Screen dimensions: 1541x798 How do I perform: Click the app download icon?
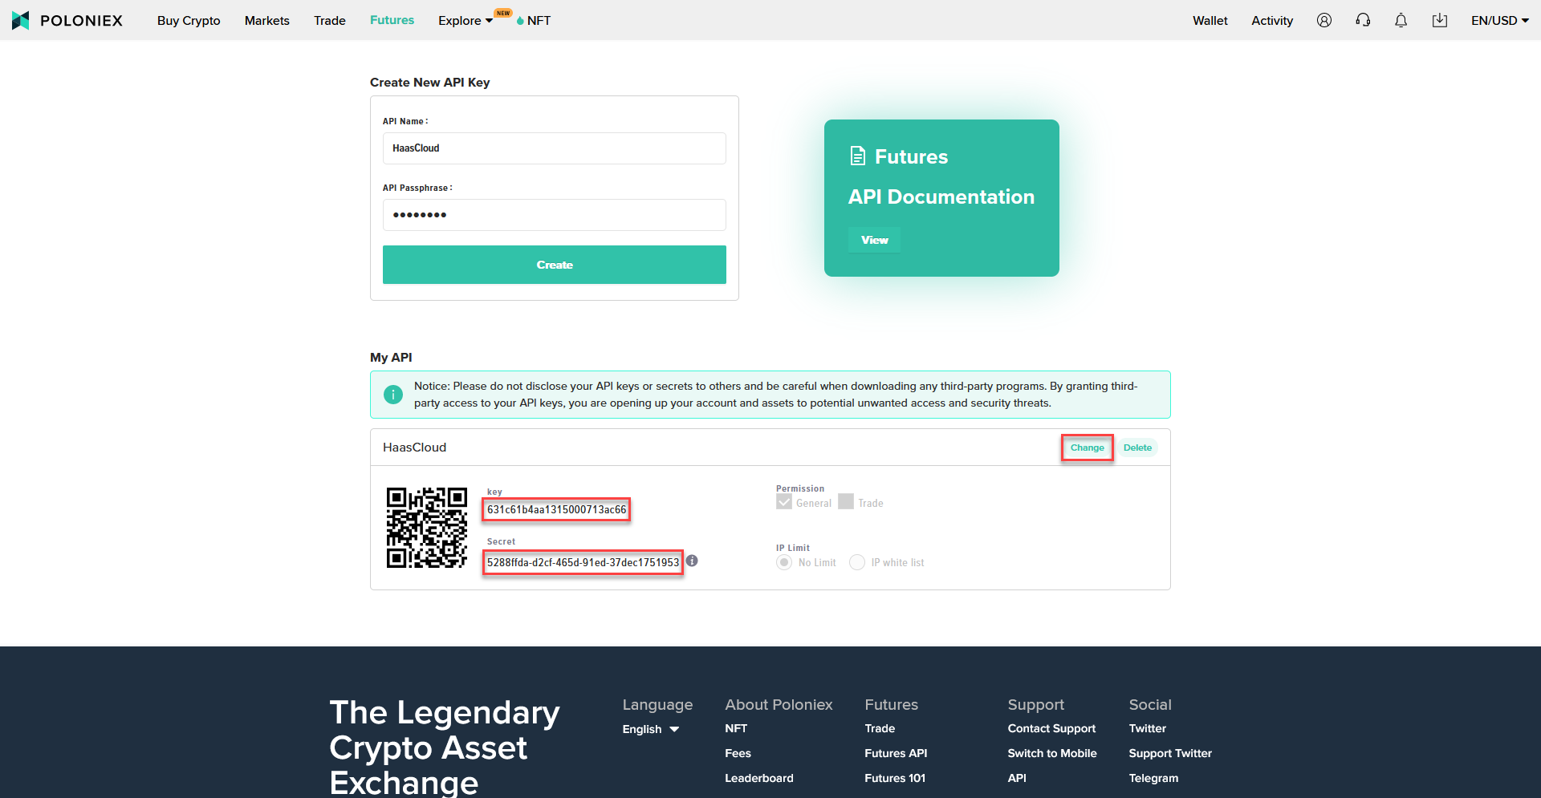1439,20
